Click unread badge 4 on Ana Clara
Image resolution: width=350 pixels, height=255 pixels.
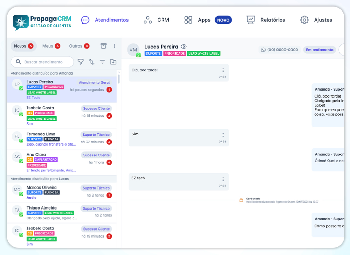[x=109, y=162]
